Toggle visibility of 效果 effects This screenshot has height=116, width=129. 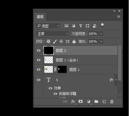click(50, 88)
